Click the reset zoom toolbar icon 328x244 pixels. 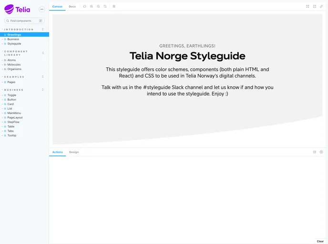coord(105,7)
